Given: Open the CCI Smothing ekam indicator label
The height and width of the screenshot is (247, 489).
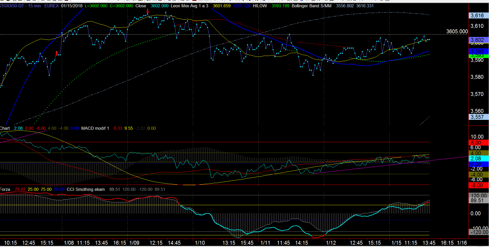Looking at the screenshot, I should (x=86, y=189).
